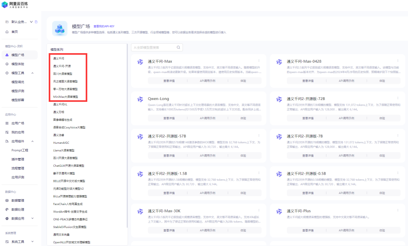Click 查看详情 on the 通义千问2-开源版-1.5B card
408x246 pixels.
169,193
